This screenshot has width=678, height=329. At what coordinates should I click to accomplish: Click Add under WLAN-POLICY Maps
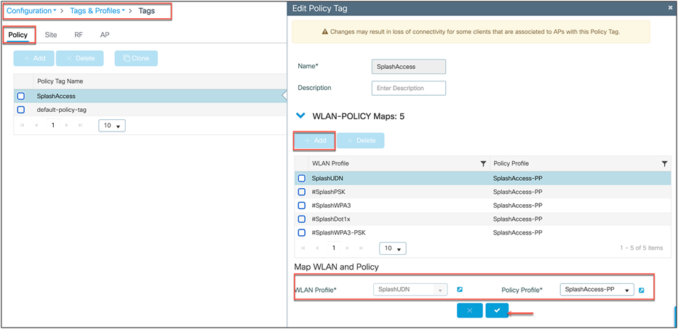pos(314,141)
